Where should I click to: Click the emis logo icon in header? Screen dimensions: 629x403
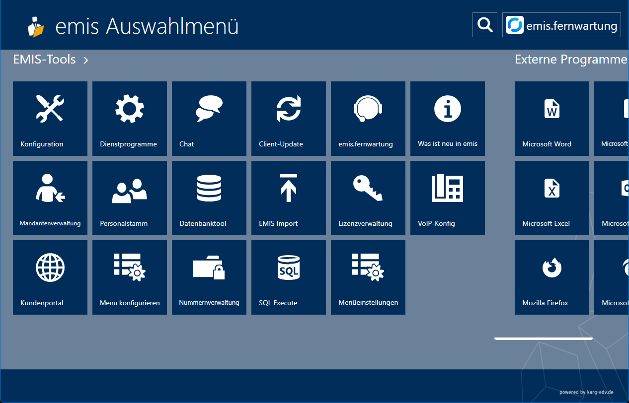(35, 26)
